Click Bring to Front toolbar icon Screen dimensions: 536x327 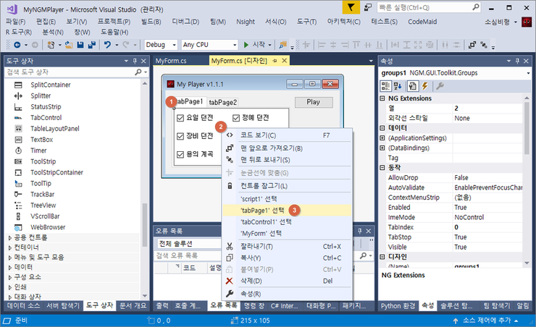pyautogui.click(x=472, y=45)
